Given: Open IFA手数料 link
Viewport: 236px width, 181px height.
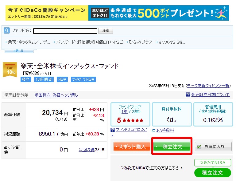Looking at the screenshot, I should point(165,131).
